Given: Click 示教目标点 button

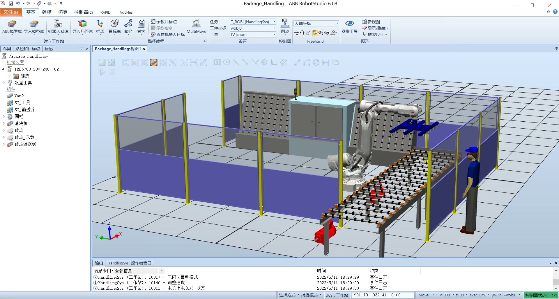Looking at the screenshot, I should (164, 22).
